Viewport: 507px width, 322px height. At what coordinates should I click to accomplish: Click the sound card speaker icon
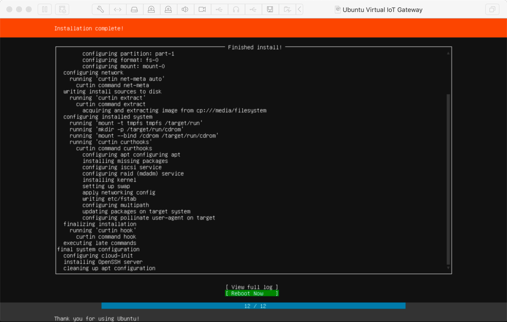185,9
